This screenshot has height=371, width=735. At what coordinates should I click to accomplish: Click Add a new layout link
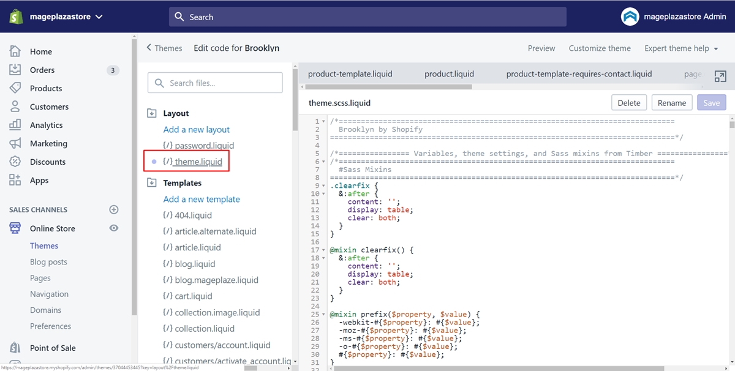197,129
